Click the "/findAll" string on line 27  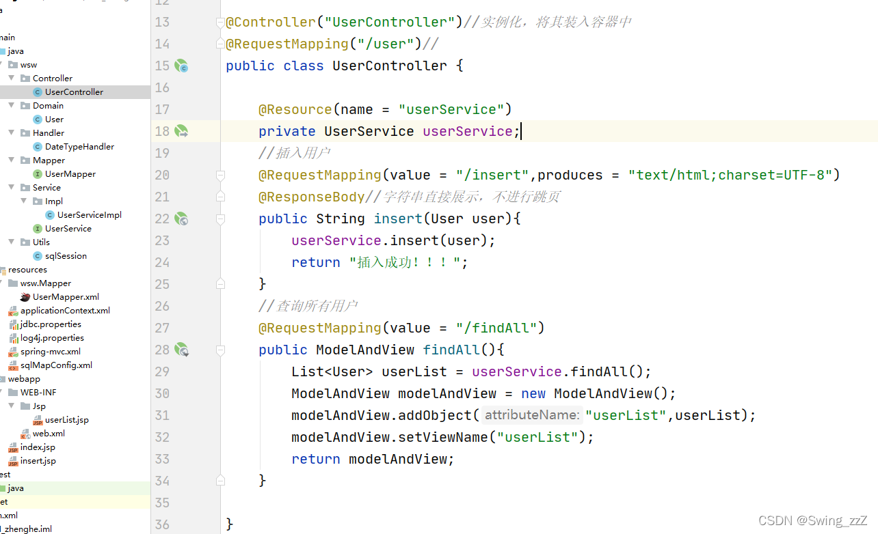(x=496, y=328)
